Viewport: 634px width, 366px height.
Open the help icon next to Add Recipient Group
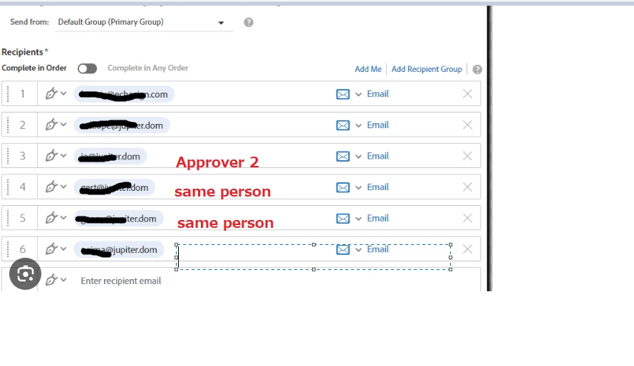pyautogui.click(x=477, y=70)
